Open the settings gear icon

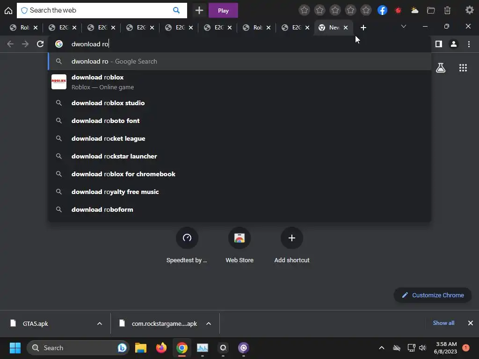pyautogui.click(x=469, y=10)
